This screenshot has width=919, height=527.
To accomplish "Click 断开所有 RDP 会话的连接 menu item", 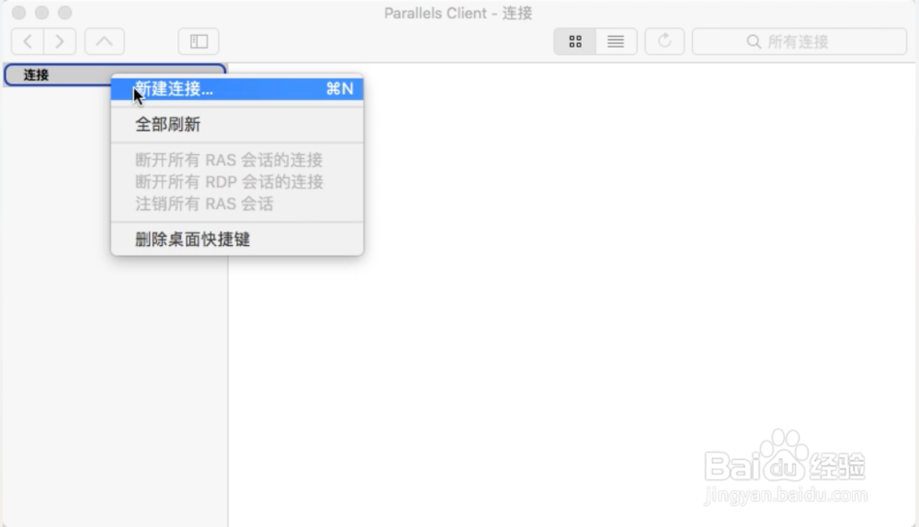I will click(x=237, y=182).
